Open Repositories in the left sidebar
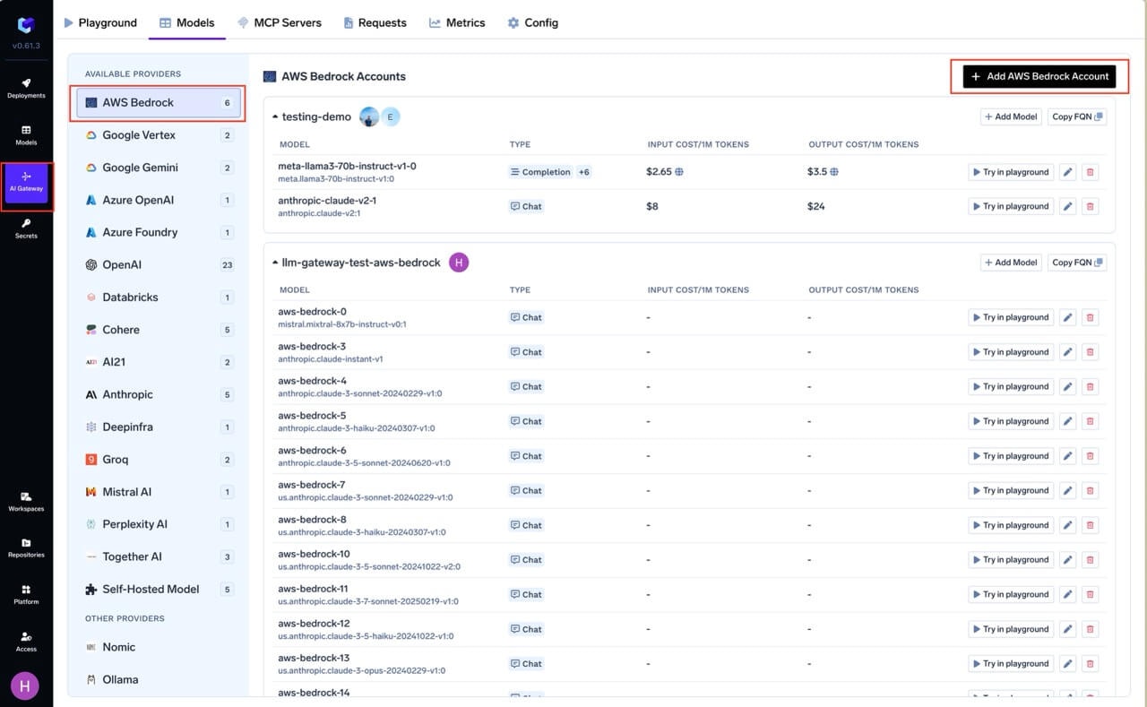The height and width of the screenshot is (707, 1147). (x=26, y=547)
